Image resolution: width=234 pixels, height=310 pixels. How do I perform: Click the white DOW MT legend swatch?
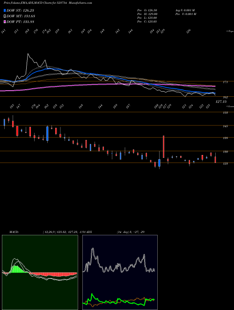(5, 16)
